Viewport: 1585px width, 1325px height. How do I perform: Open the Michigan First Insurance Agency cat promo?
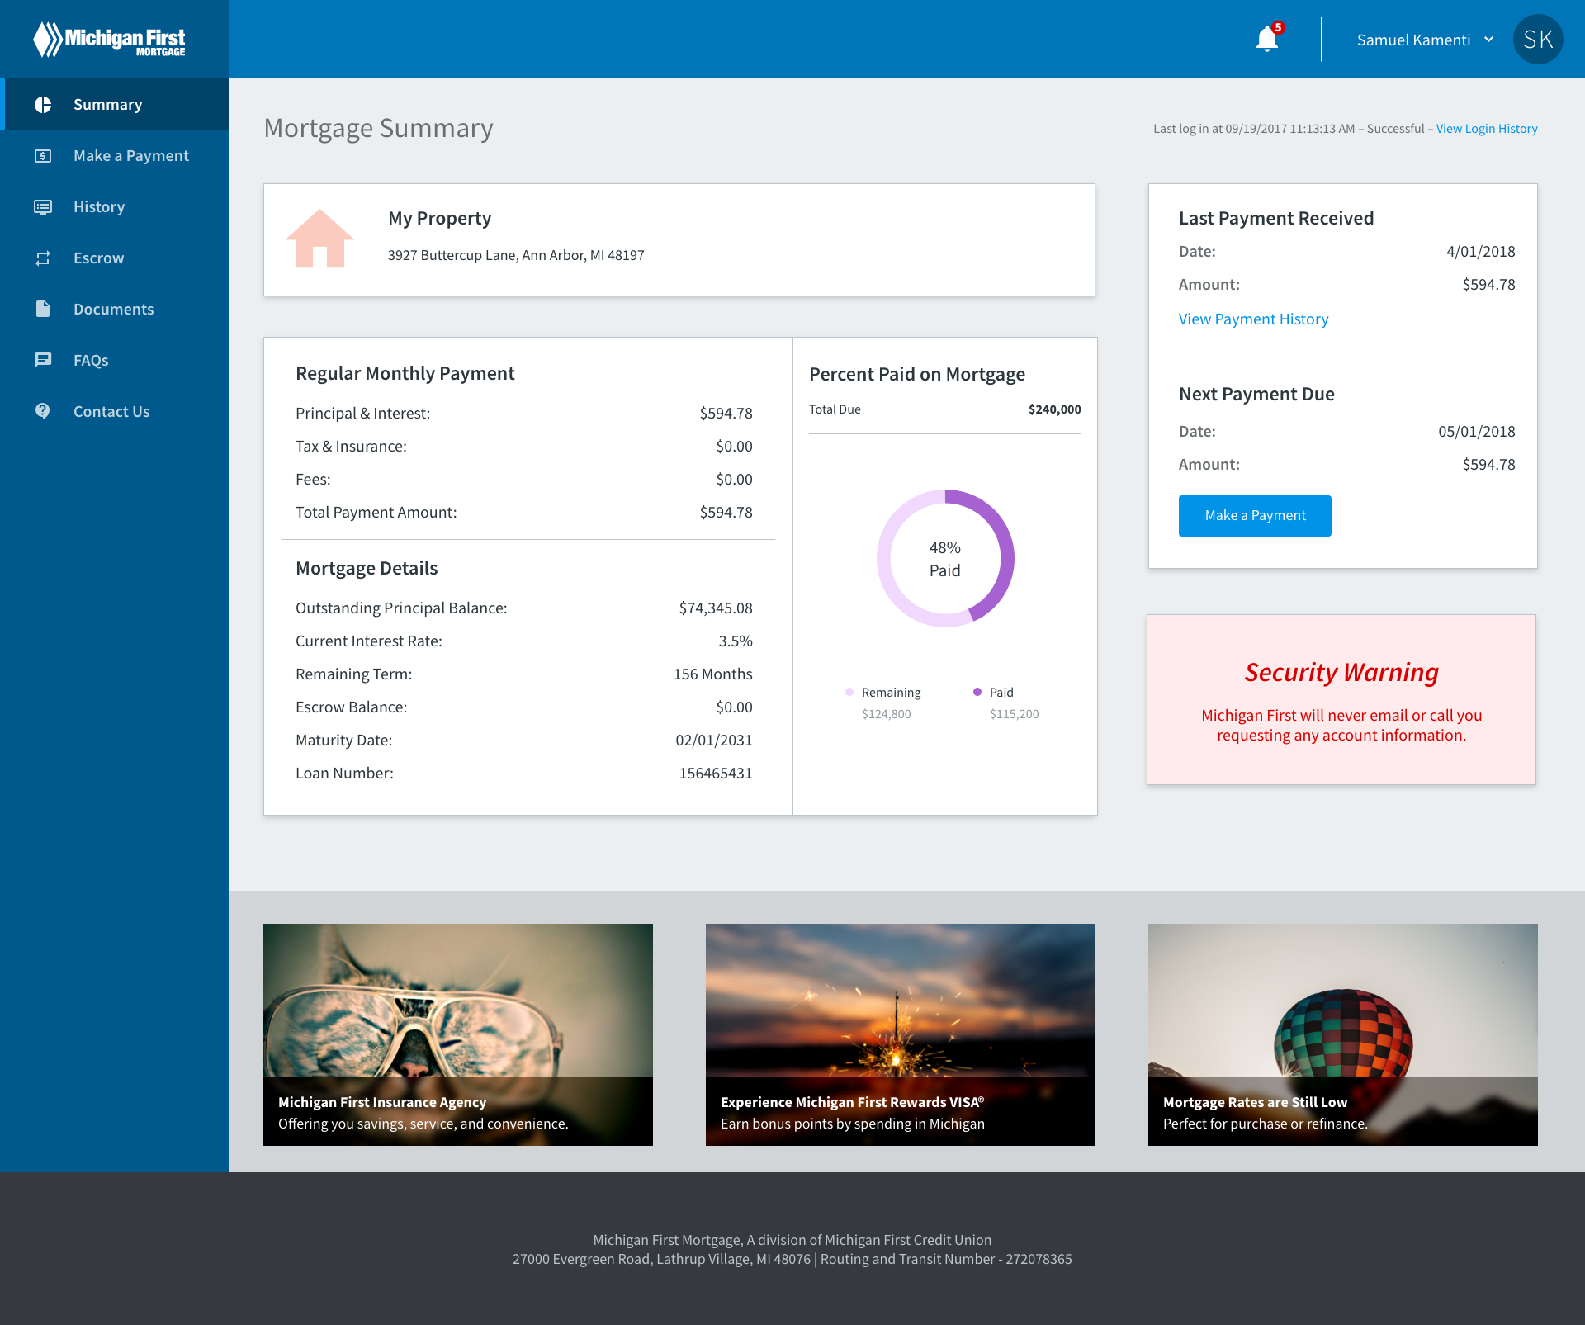pos(457,1034)
